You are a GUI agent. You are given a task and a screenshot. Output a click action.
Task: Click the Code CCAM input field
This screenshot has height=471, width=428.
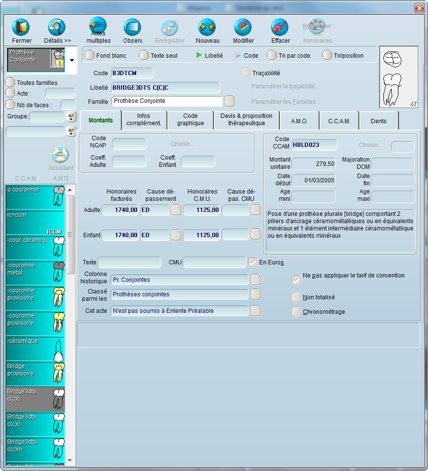pyautogui.click(x=314, y=145)
